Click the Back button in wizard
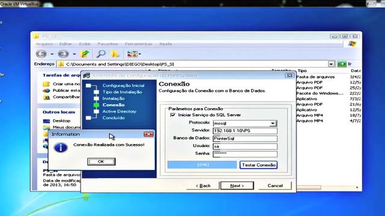This screenshot has width=385, height=216. [x=203, y=185]
